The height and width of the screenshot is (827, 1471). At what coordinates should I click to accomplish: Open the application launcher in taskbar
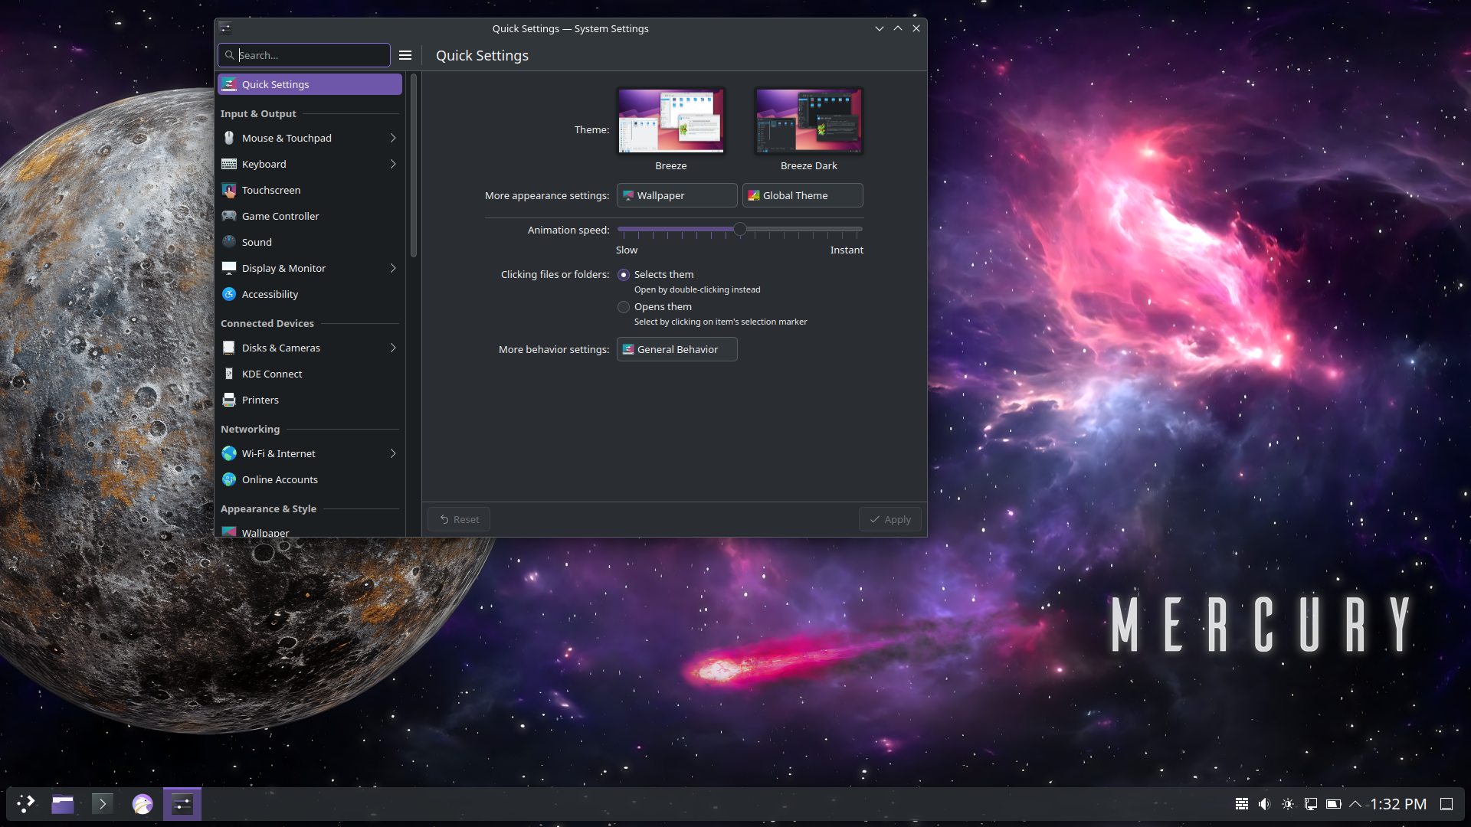(26, 804)
